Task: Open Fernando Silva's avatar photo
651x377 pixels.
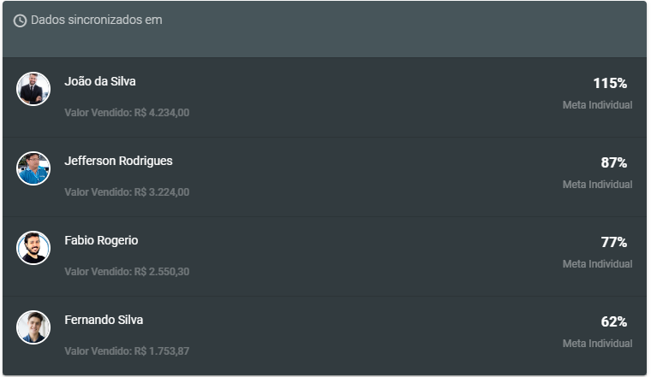Action: point(33,327)
